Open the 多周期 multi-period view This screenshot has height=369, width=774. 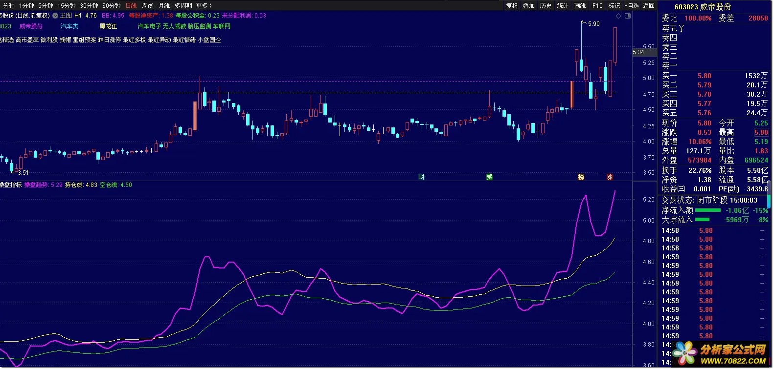tap(183, 6)
